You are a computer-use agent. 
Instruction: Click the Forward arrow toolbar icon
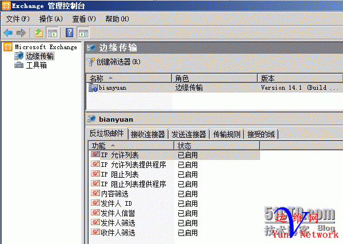coord(21,33)
